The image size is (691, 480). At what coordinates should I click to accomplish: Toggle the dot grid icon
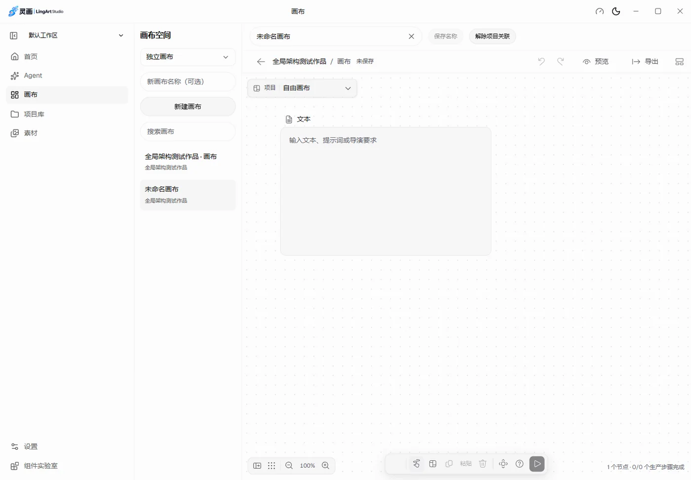tap(271, 466)
